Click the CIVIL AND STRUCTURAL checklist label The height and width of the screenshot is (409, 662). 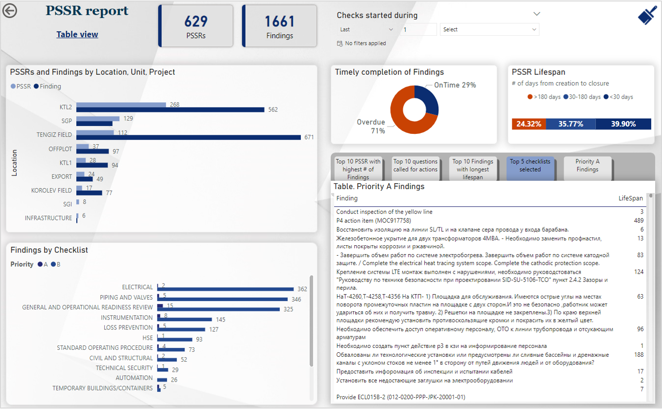121,358
